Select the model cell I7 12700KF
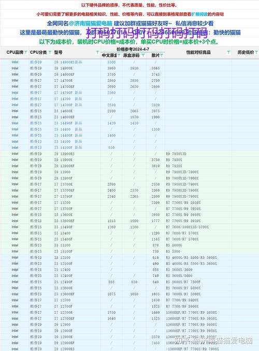This screenshot has width=259, height=351. click(64, 318)
